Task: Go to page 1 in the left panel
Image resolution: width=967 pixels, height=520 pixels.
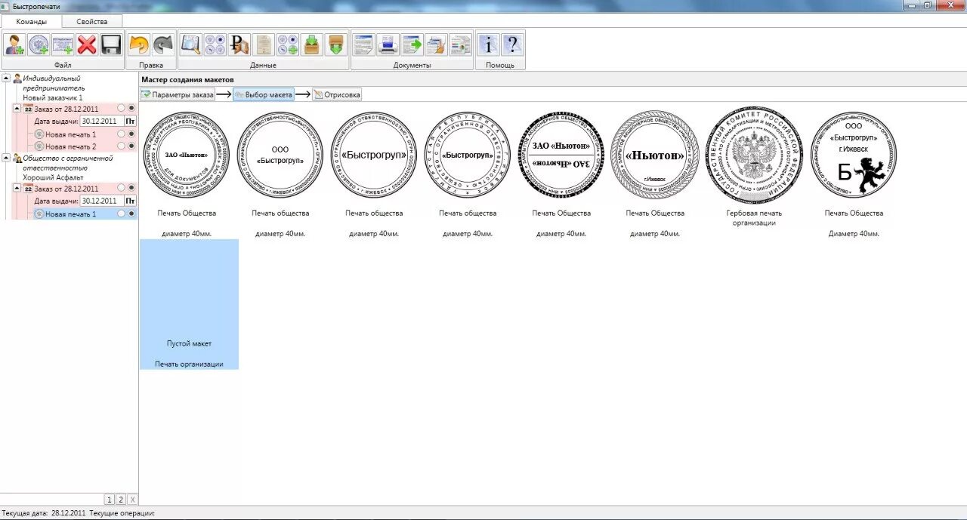Action: [109, 500]
